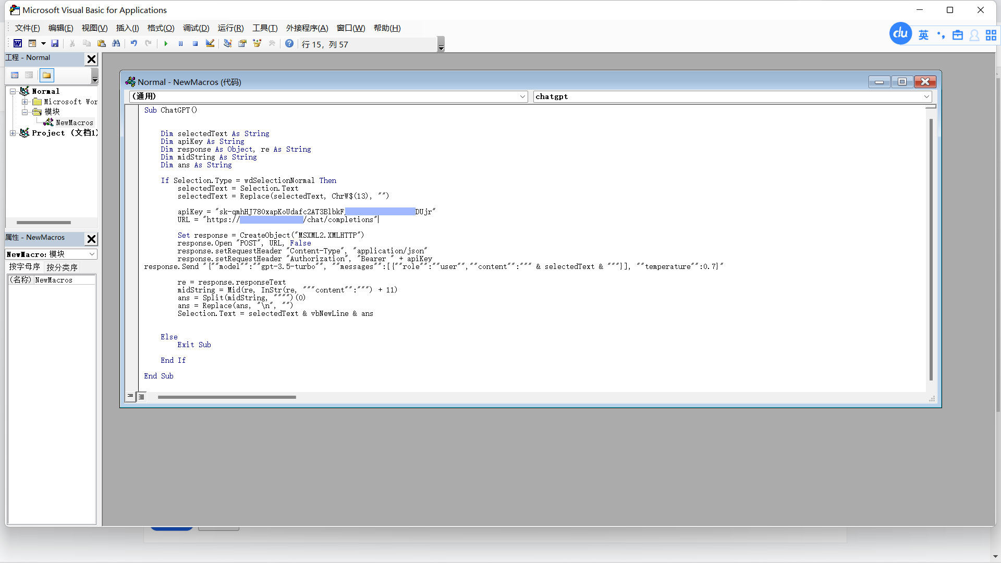Click the Baidu input method du logo
This screenshot has height=563, width=1001.
[x=900, y=34]
